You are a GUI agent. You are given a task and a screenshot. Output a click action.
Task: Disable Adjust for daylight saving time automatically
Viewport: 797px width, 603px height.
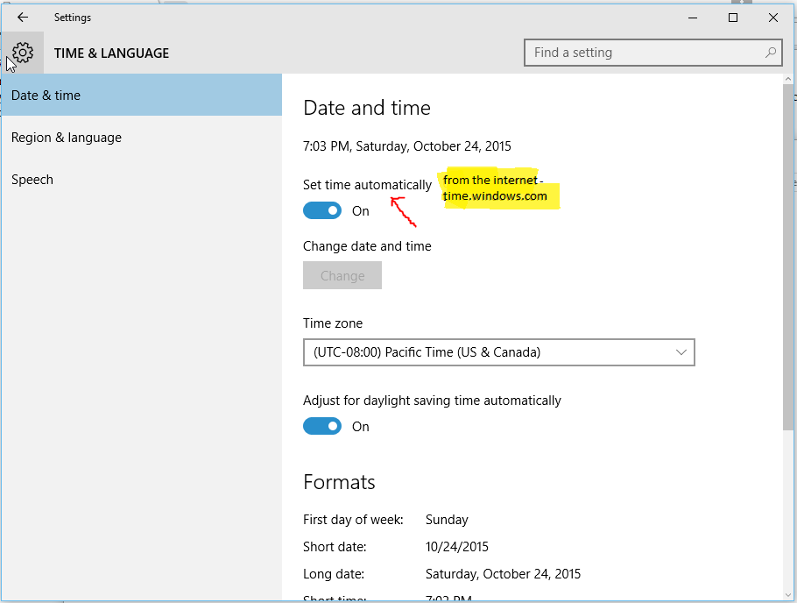coord(322,426)
